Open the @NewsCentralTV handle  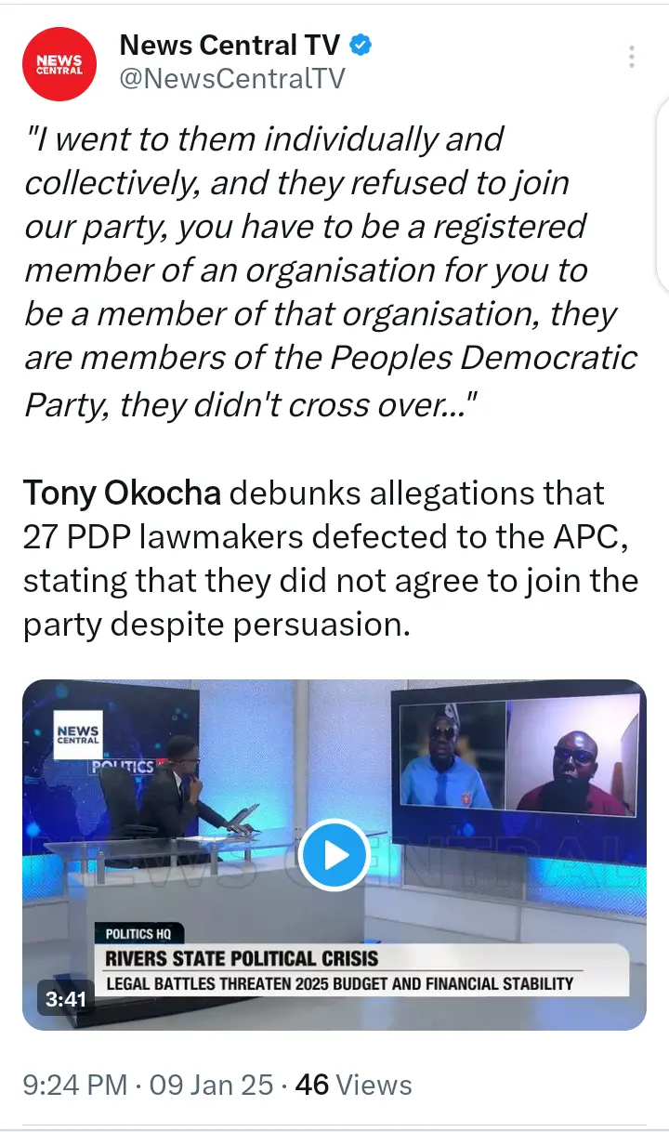(x=232, y=78)
